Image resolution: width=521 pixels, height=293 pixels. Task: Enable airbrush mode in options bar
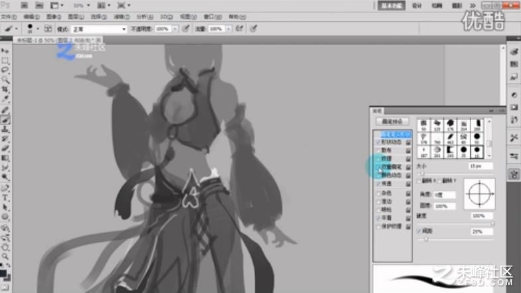click(239, 29)
